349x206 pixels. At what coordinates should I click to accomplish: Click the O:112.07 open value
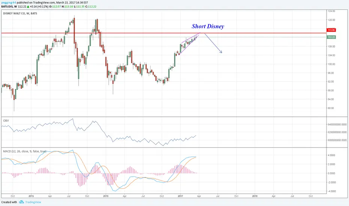pyautogui.click(x=55, y=6)
